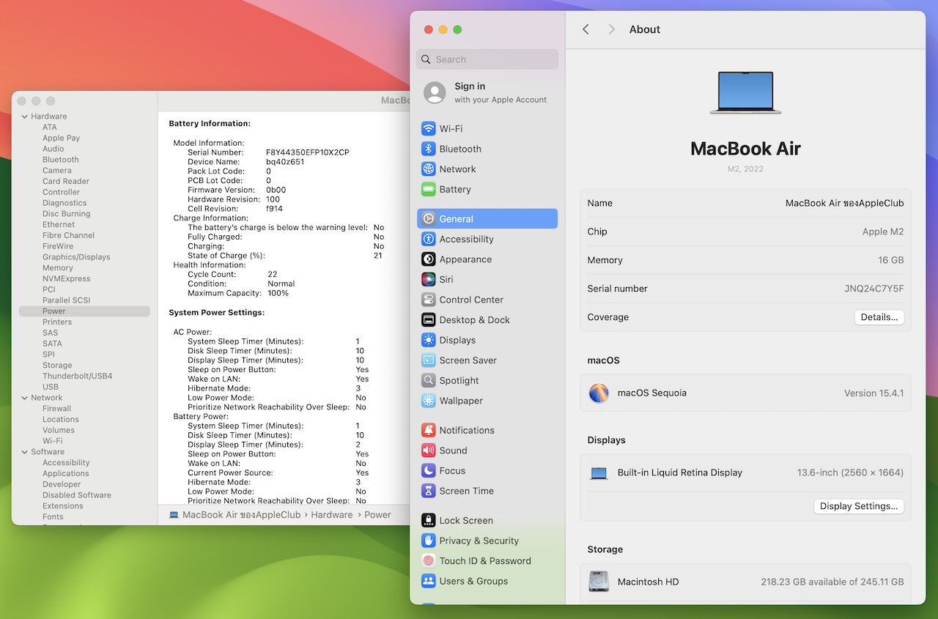This screenshot has width=938, height=619.
Task: Select the Network globe icon
Action: 429,169
